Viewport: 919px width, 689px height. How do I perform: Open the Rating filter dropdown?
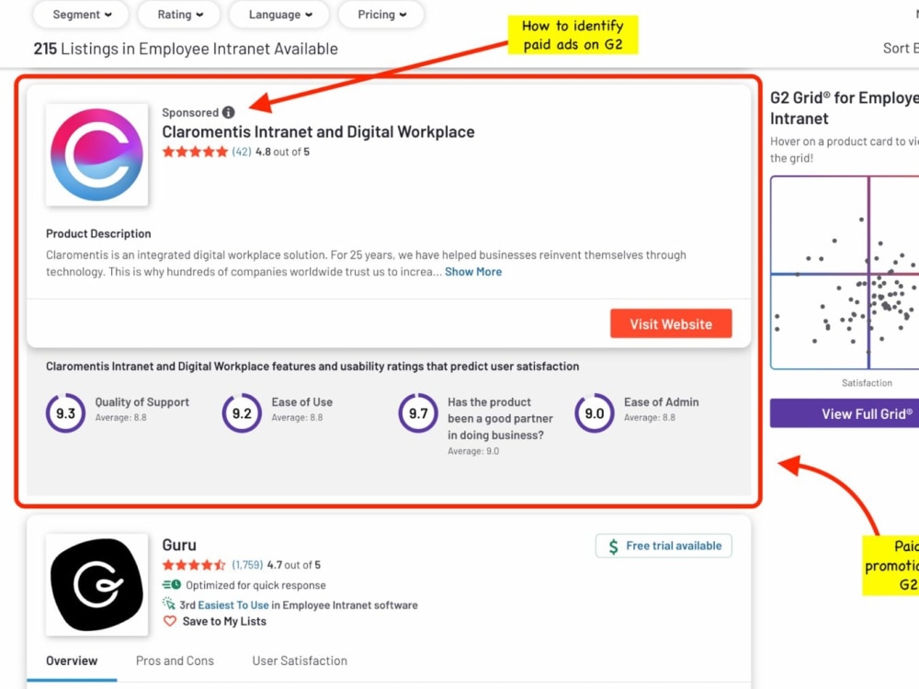coord(179,15)
